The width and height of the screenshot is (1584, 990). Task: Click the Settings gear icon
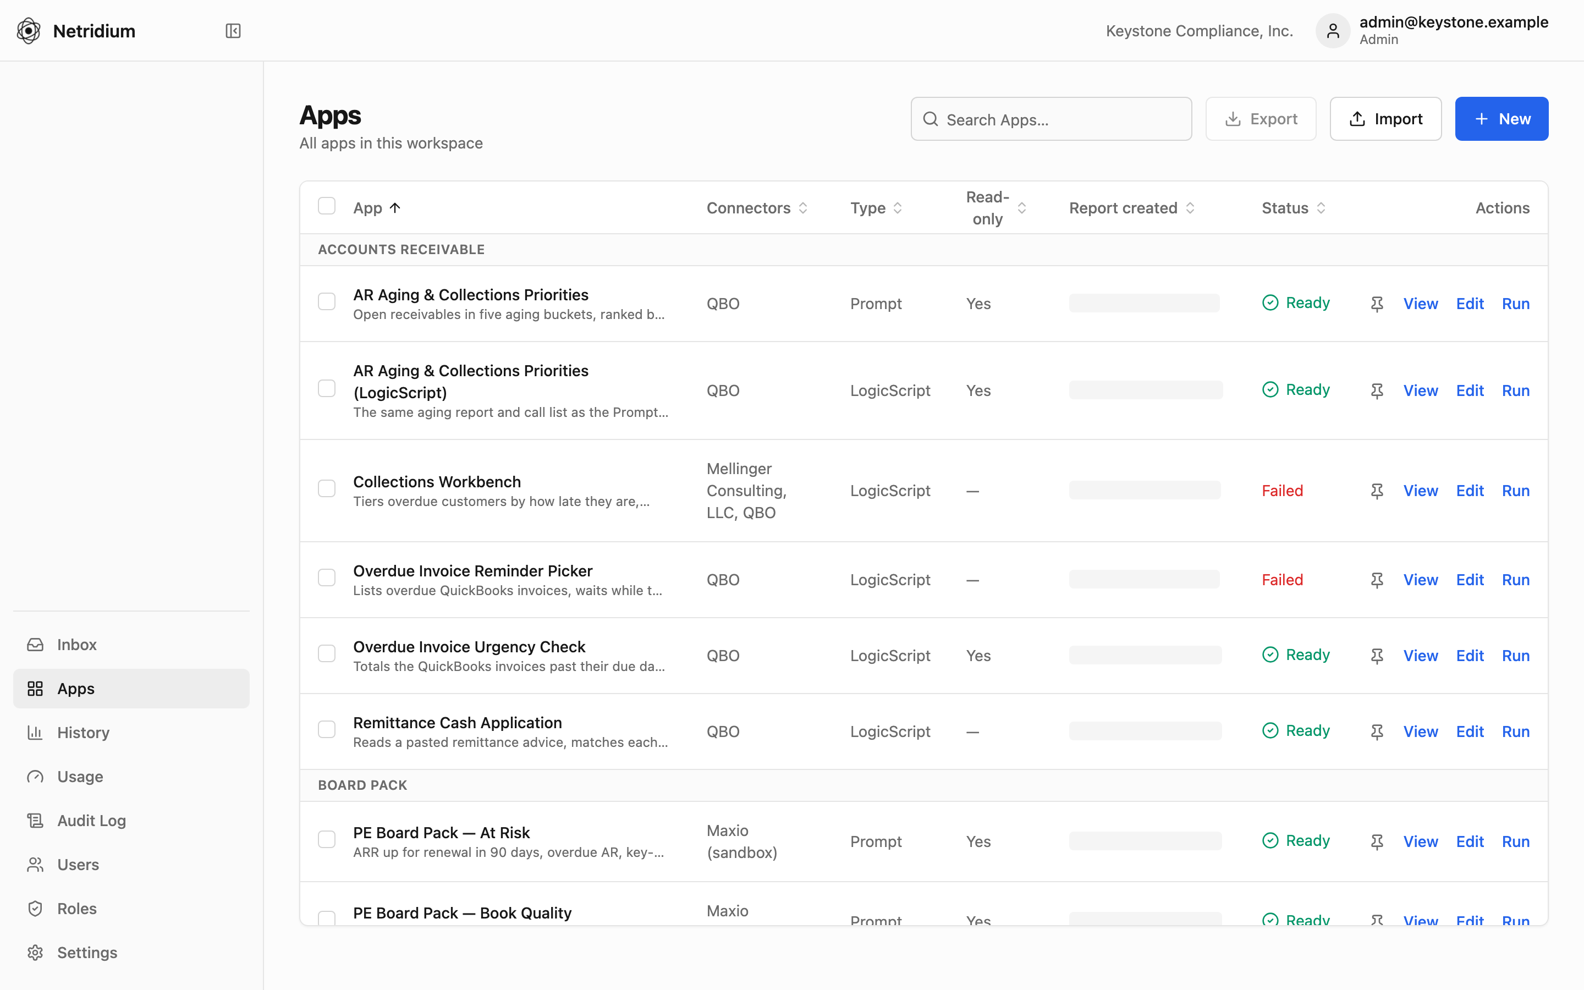[35, 953]
